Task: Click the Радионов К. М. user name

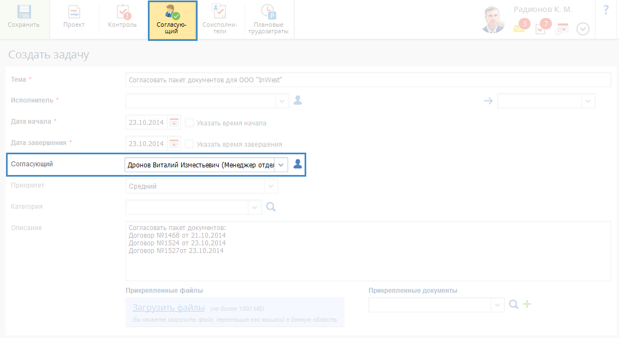Action: tap(543, 9)
